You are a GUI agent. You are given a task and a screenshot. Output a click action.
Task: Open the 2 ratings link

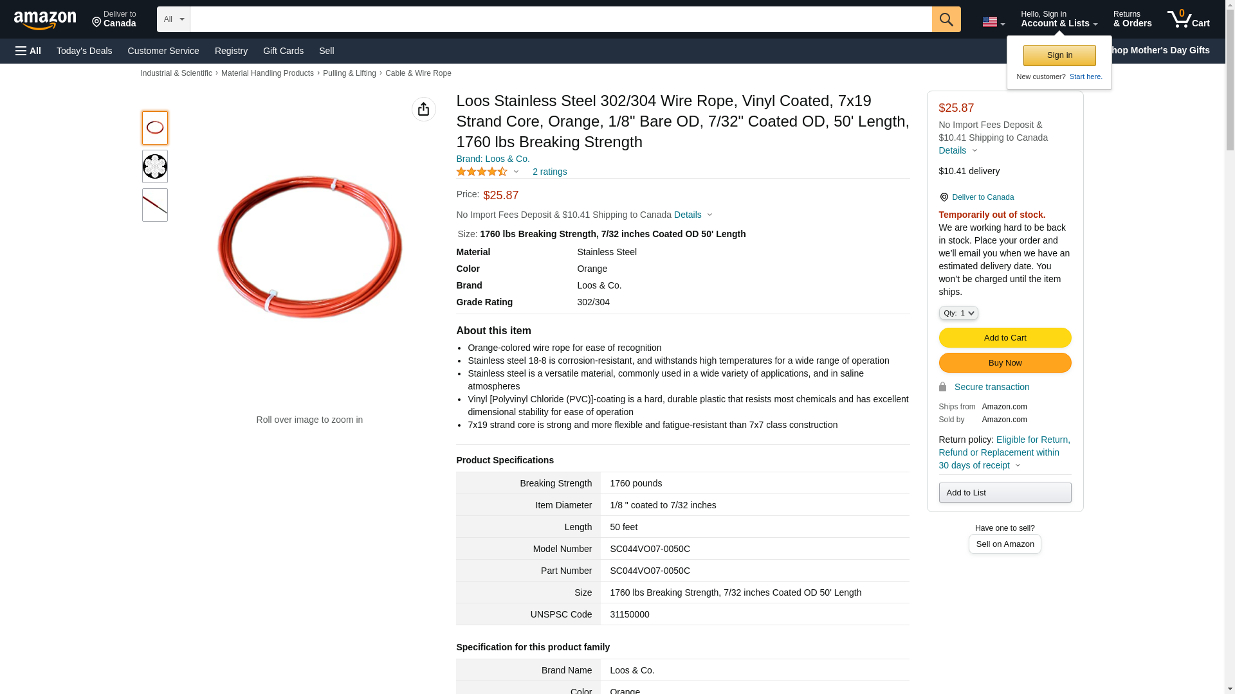549,172
